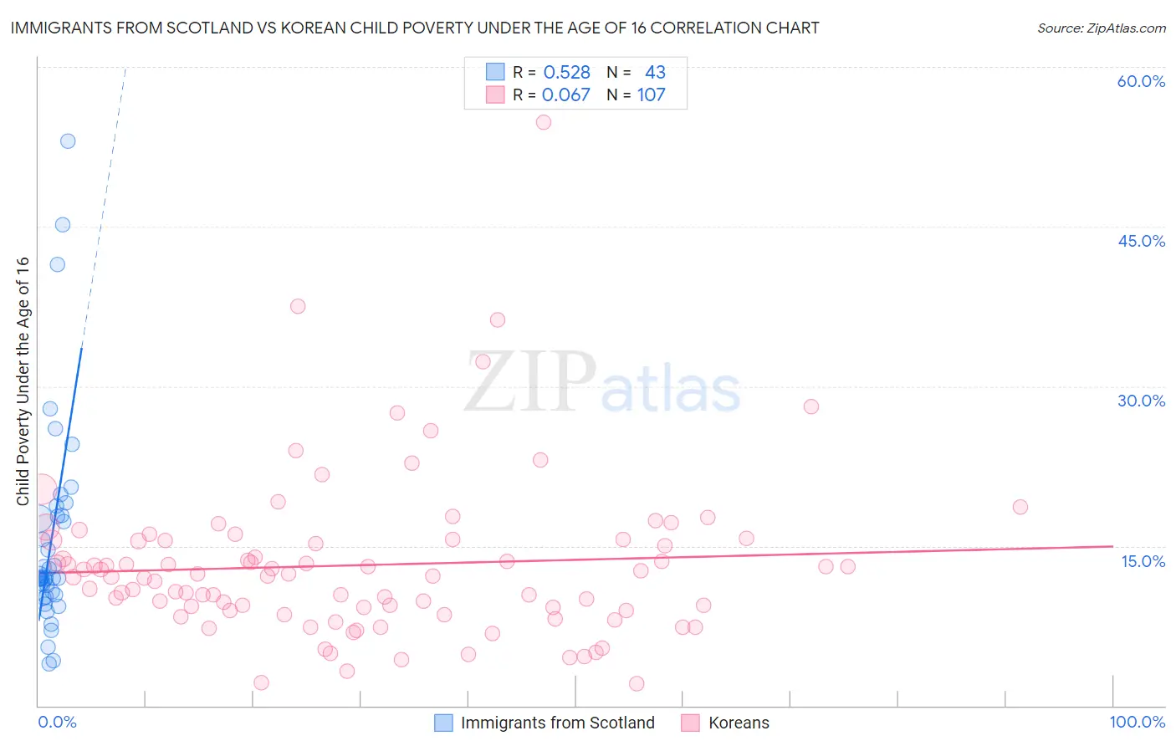1176x746 pixels.
Task: Click the pink Koreans legend swatch
Action: pos(690,723)
